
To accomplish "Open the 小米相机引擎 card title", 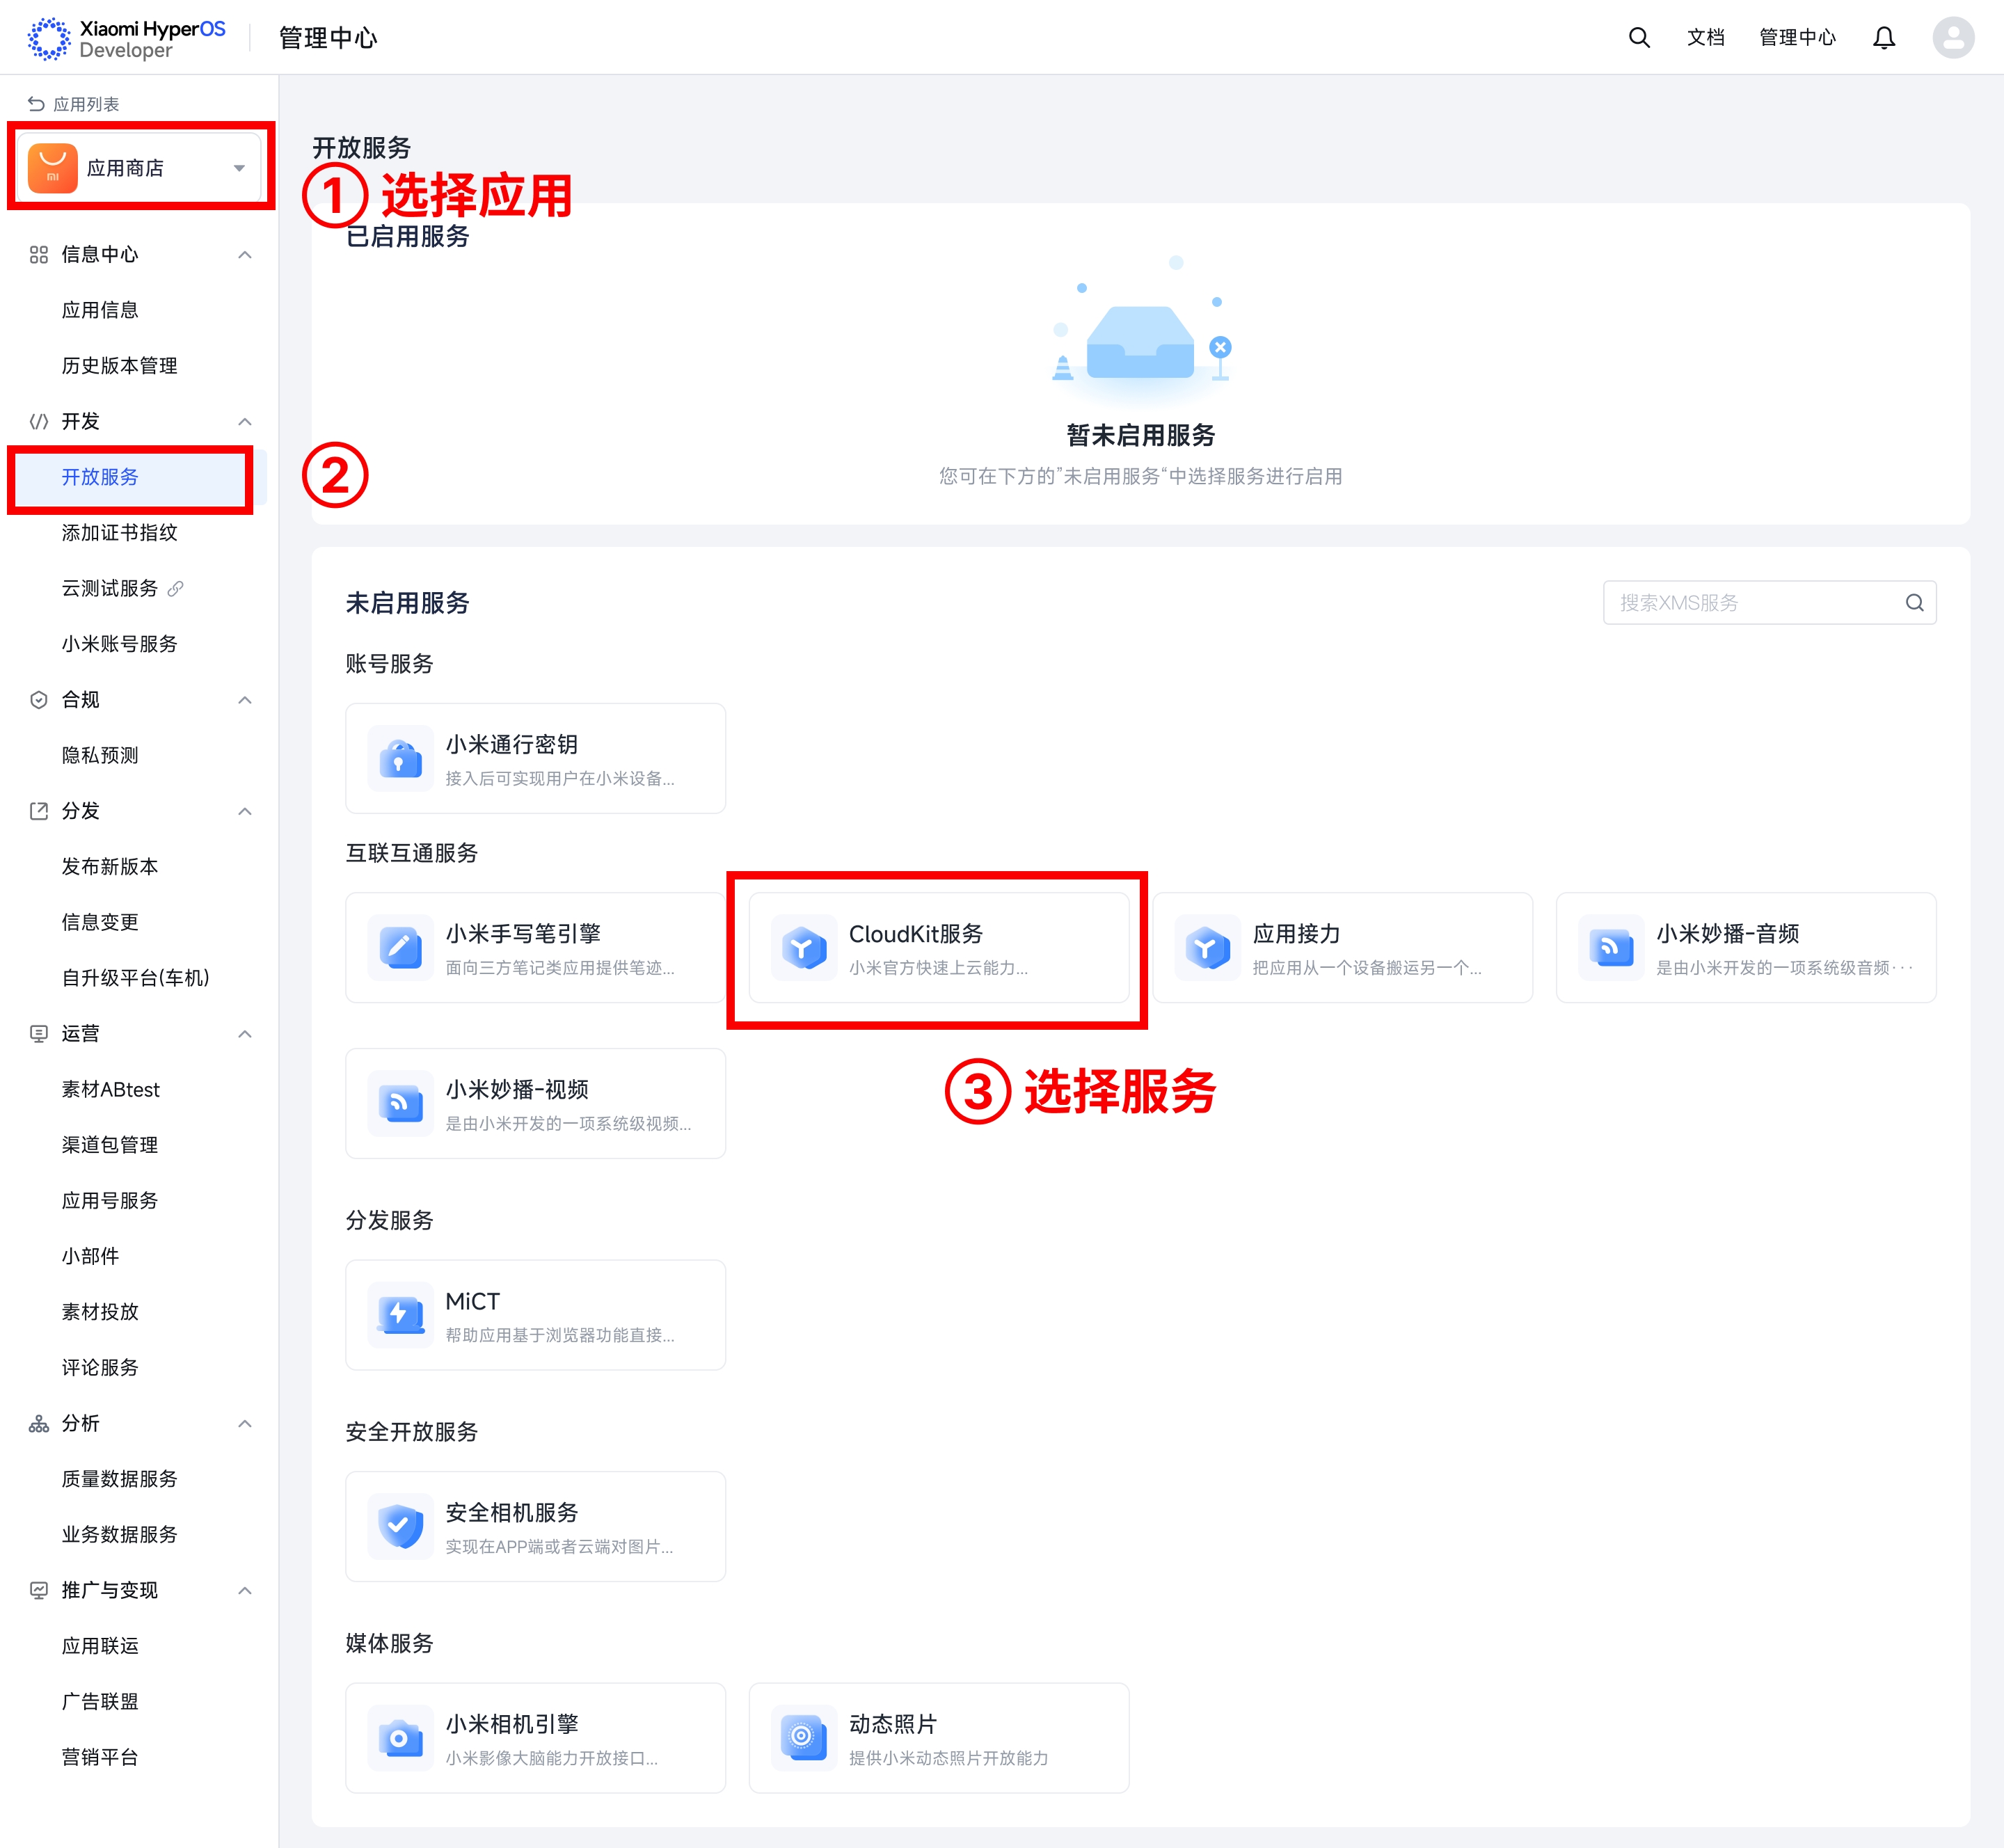I will point(511,1724).
